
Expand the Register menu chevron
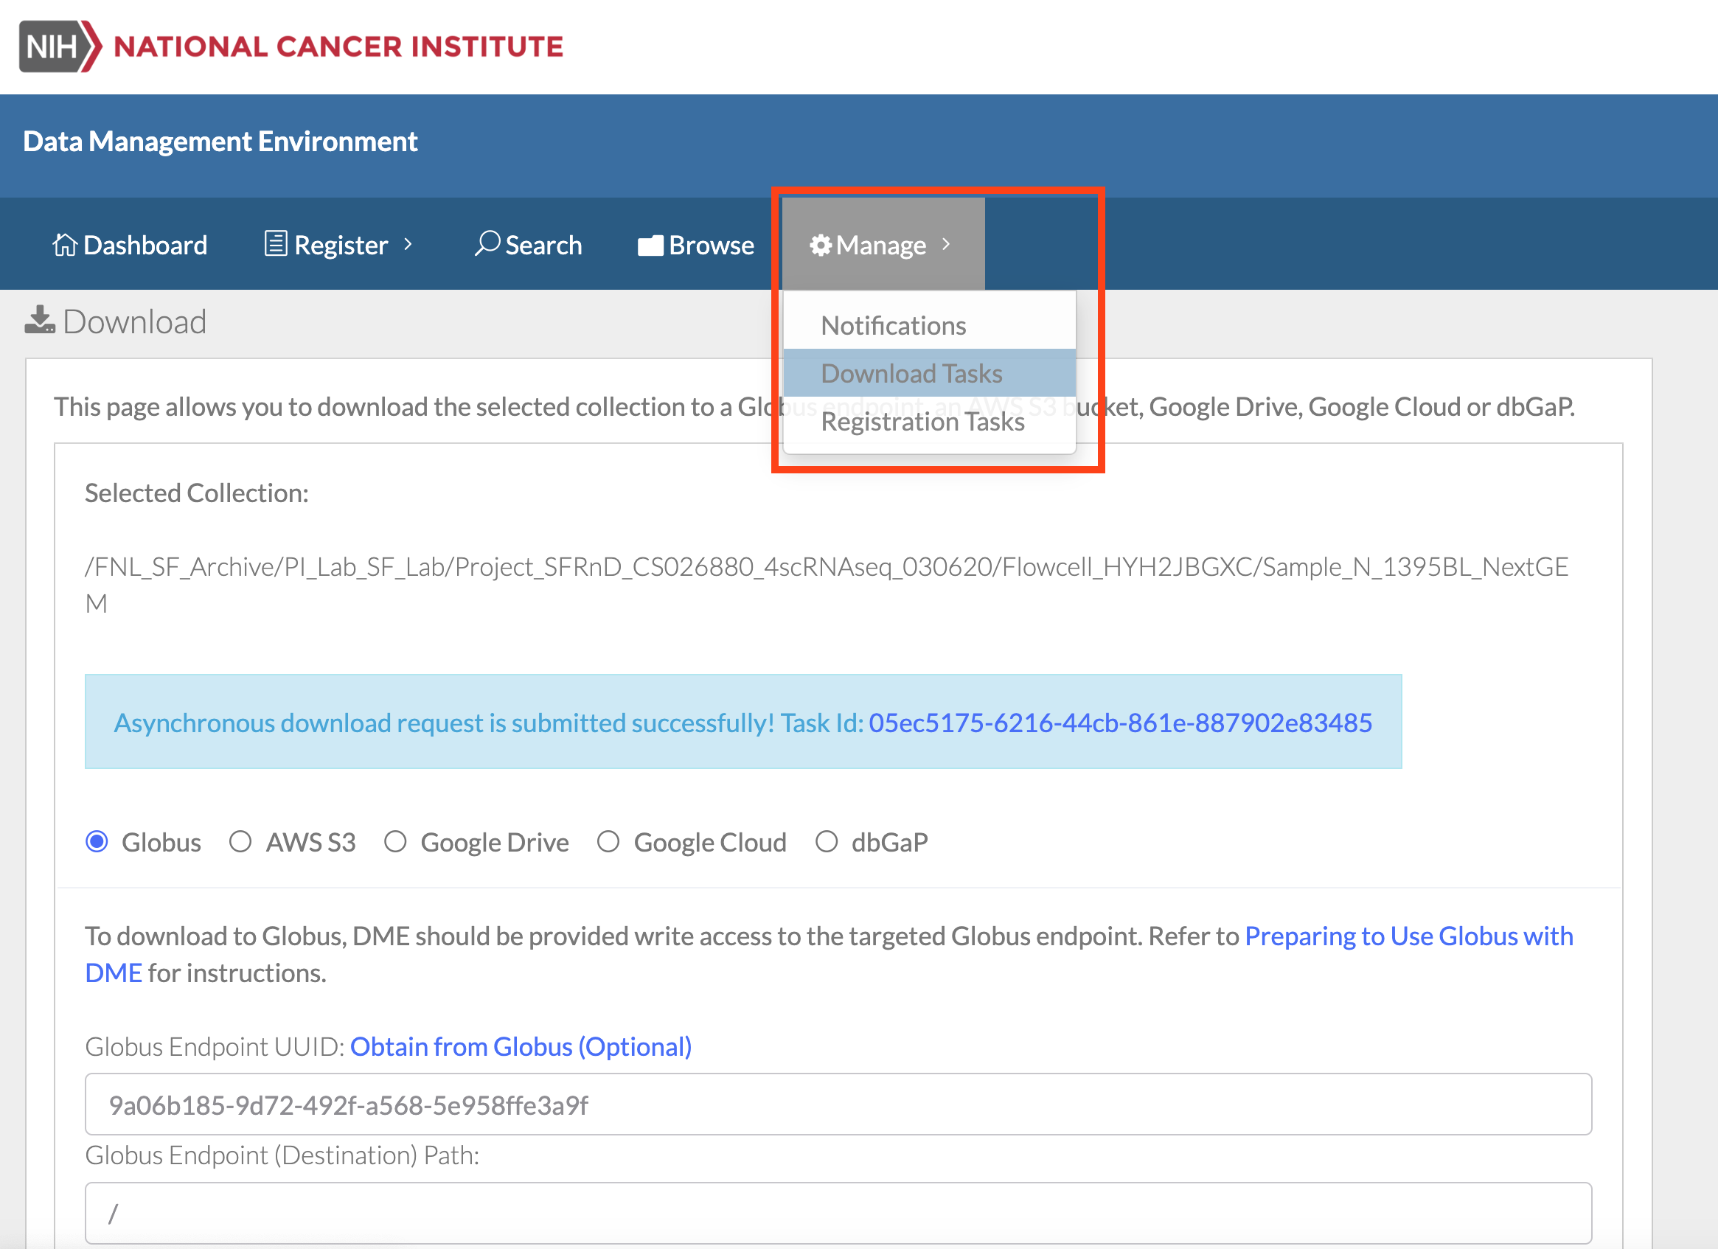(x=408, y=244)
